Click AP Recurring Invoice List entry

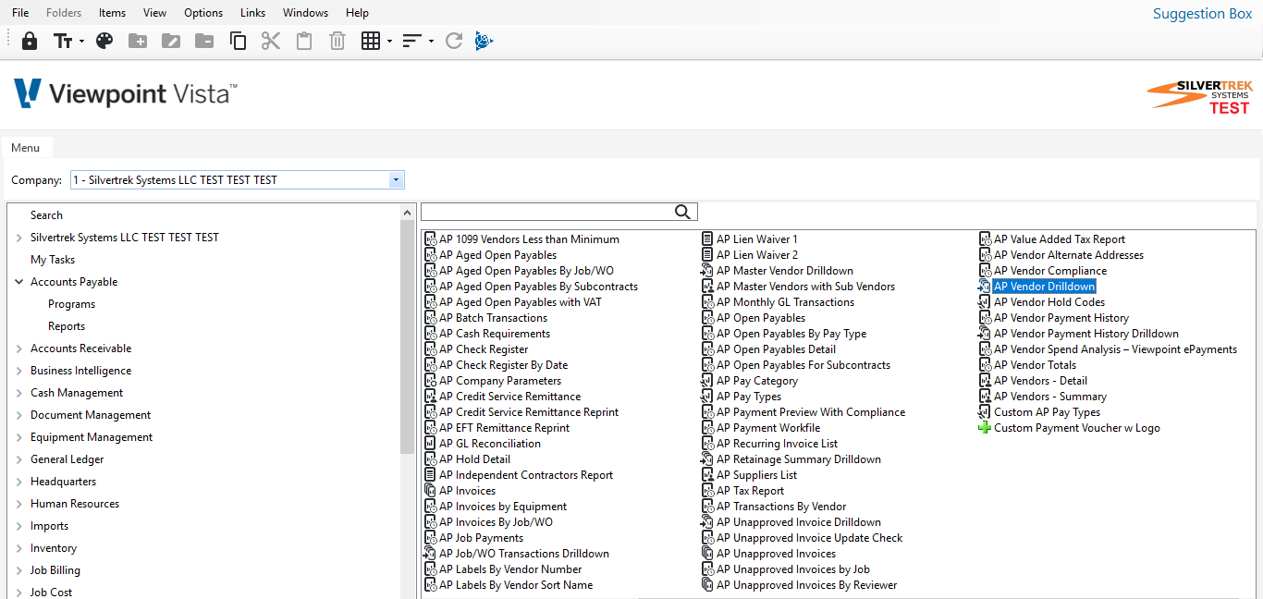[x=778, y=444]
